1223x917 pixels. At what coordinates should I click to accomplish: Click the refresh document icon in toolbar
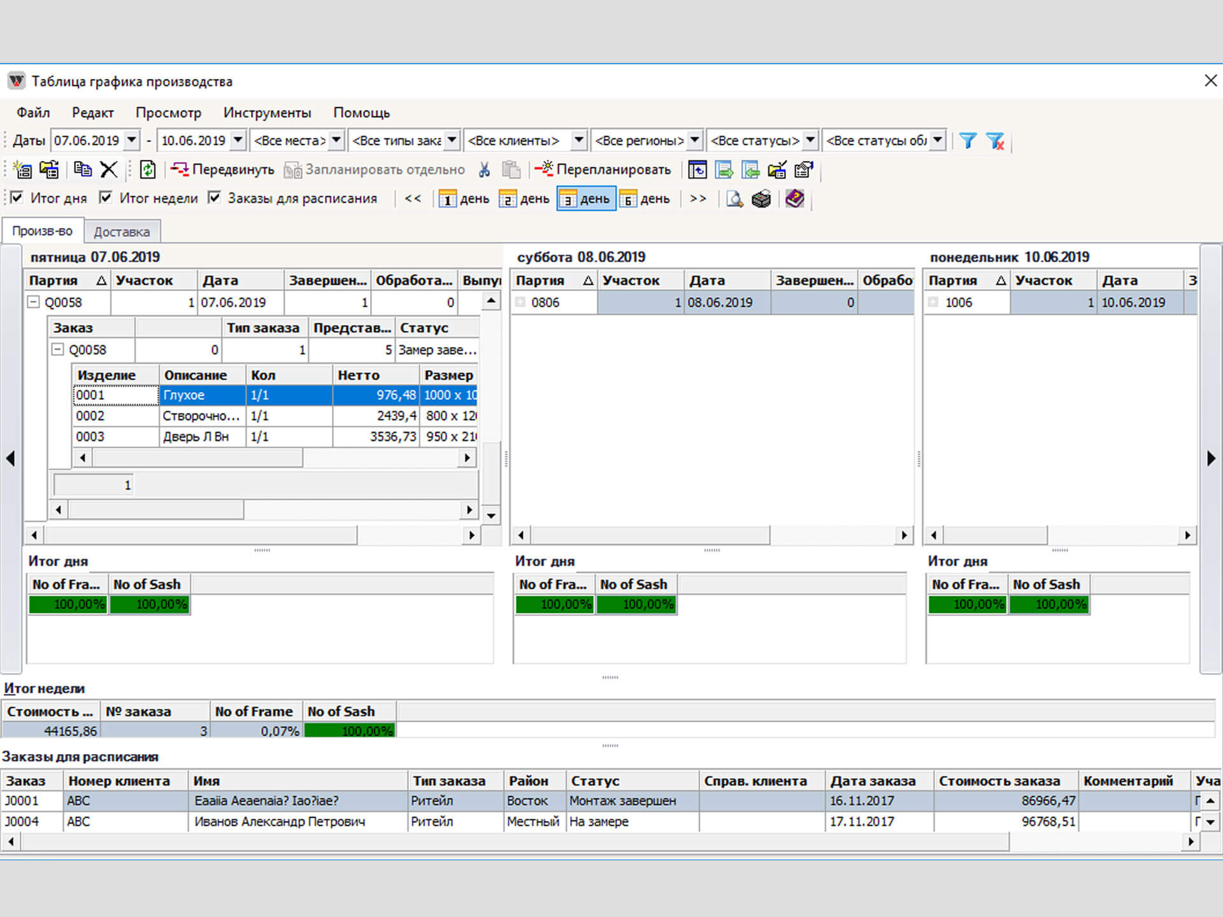coord(148,169)
